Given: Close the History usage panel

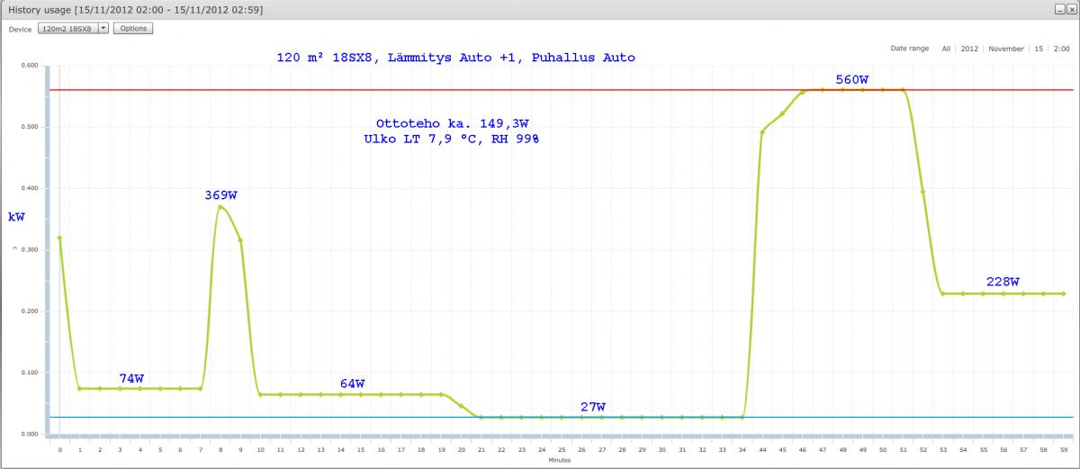Looking at the screenshot, I should (x=1071, y=9).
